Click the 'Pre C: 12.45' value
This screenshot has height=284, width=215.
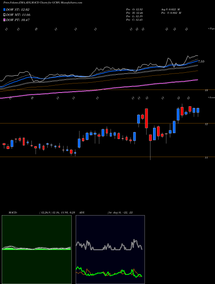(134, 20)
